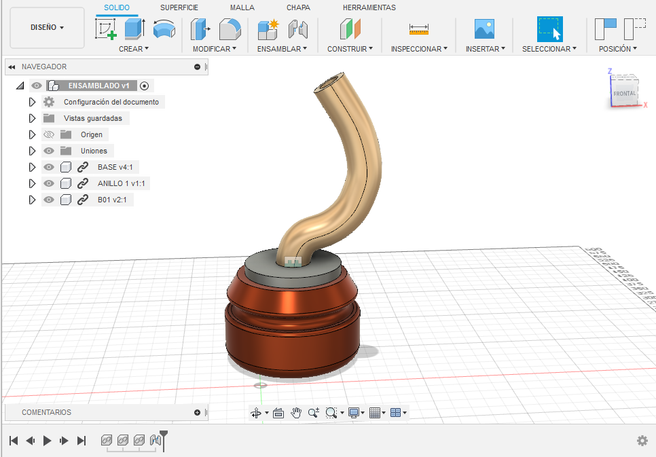Click the Fillet tool icon
The height and width of the screenshot is (457, 656).
tap(230, 29)
